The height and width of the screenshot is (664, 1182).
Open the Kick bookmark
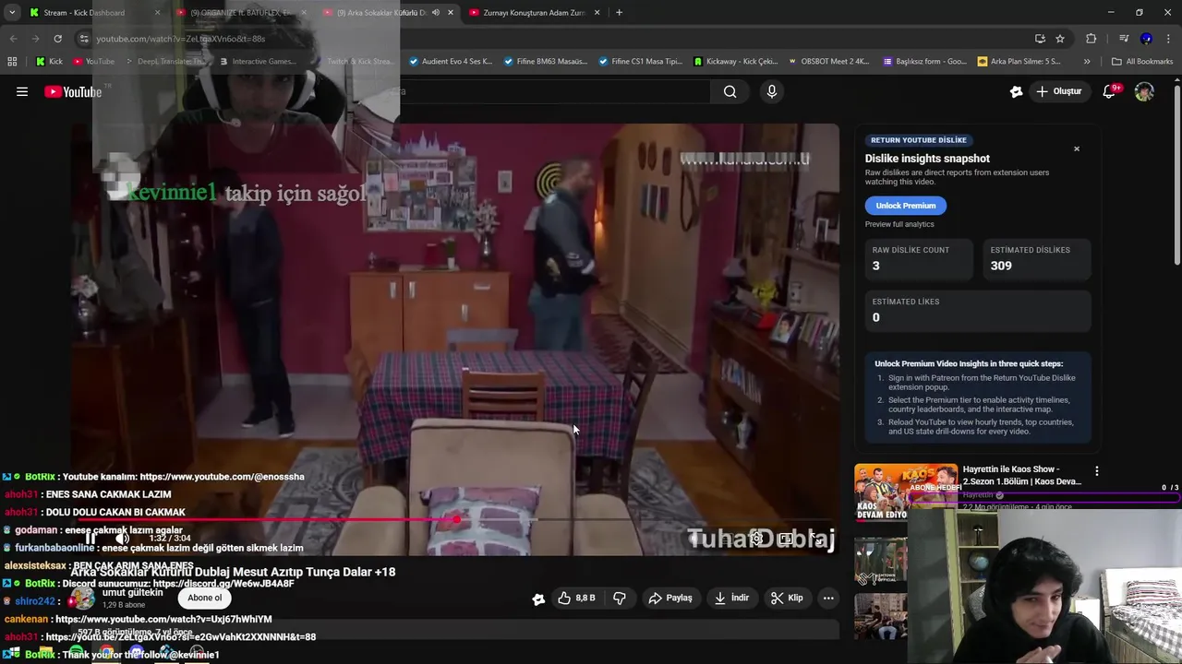[49, 62]
